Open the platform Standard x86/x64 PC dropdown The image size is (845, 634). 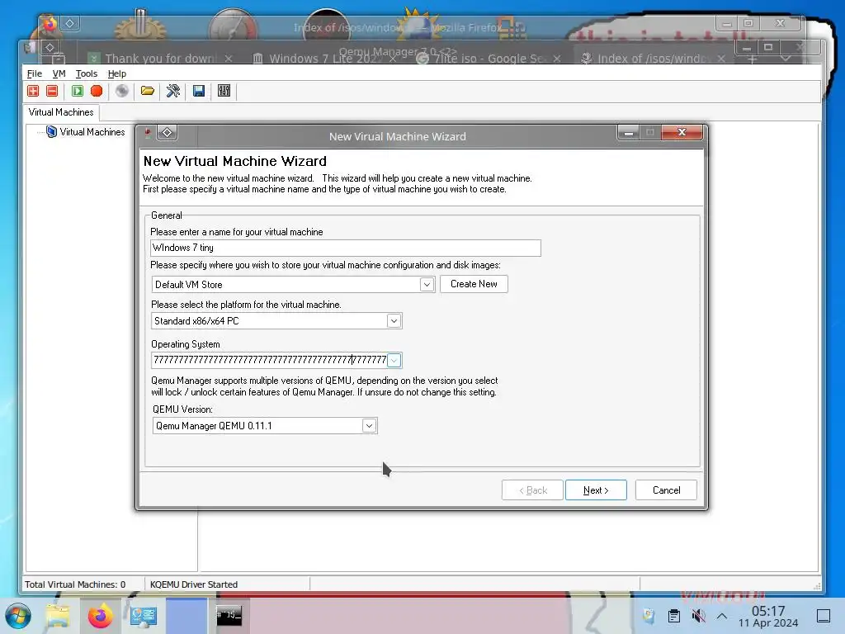tap(394, 321)
